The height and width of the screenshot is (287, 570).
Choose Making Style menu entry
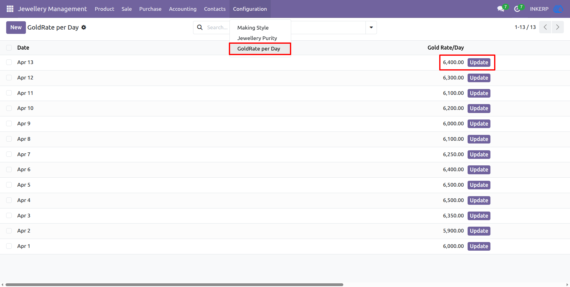(x=253, y=28)
